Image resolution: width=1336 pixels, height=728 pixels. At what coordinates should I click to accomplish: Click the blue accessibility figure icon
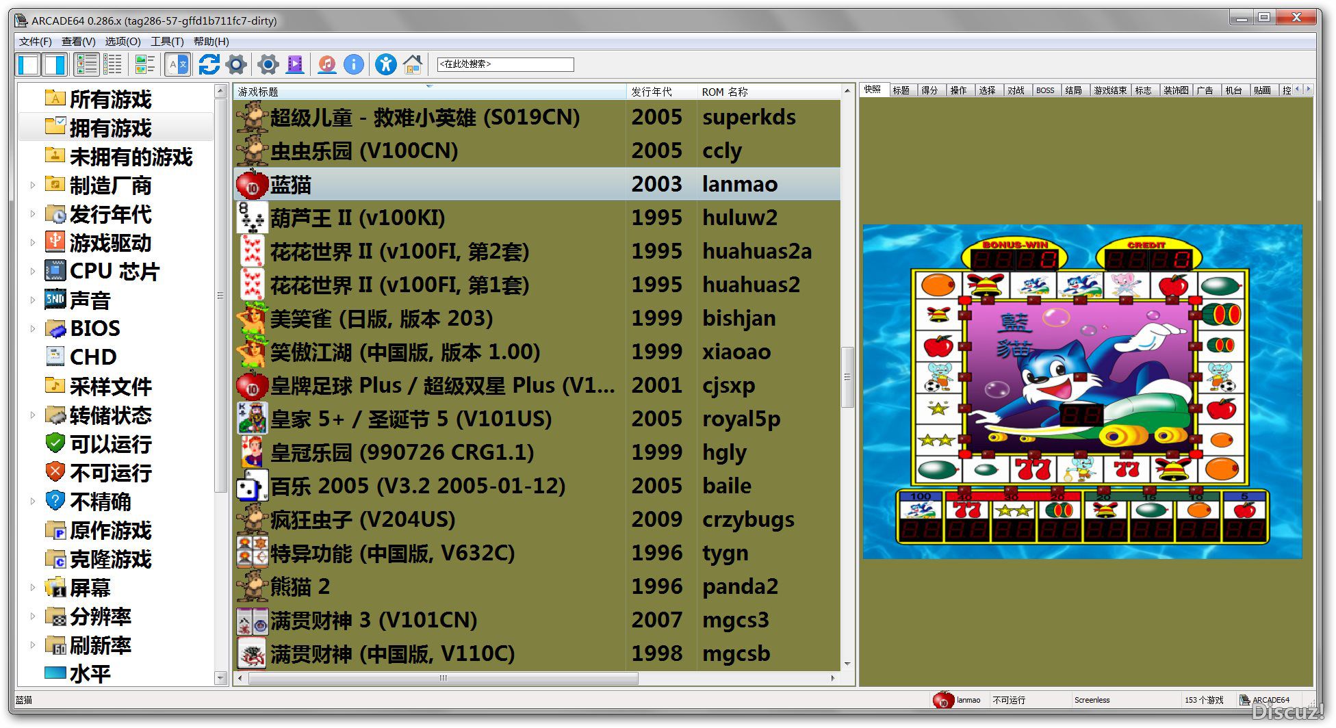coord(385,65)
